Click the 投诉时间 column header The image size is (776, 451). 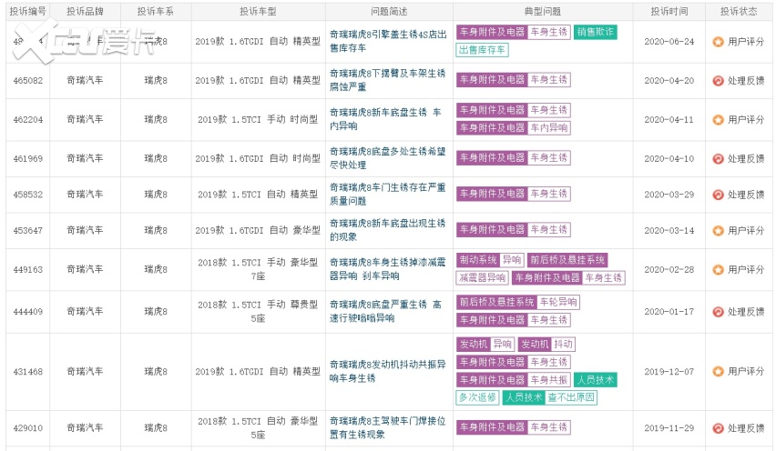coord(669,11)
